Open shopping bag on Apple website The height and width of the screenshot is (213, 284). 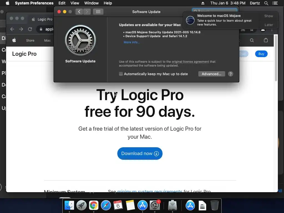point(266,40)
